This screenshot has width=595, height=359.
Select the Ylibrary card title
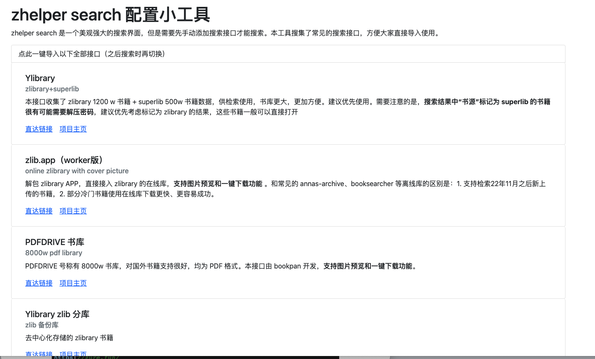tap(40, 78)
